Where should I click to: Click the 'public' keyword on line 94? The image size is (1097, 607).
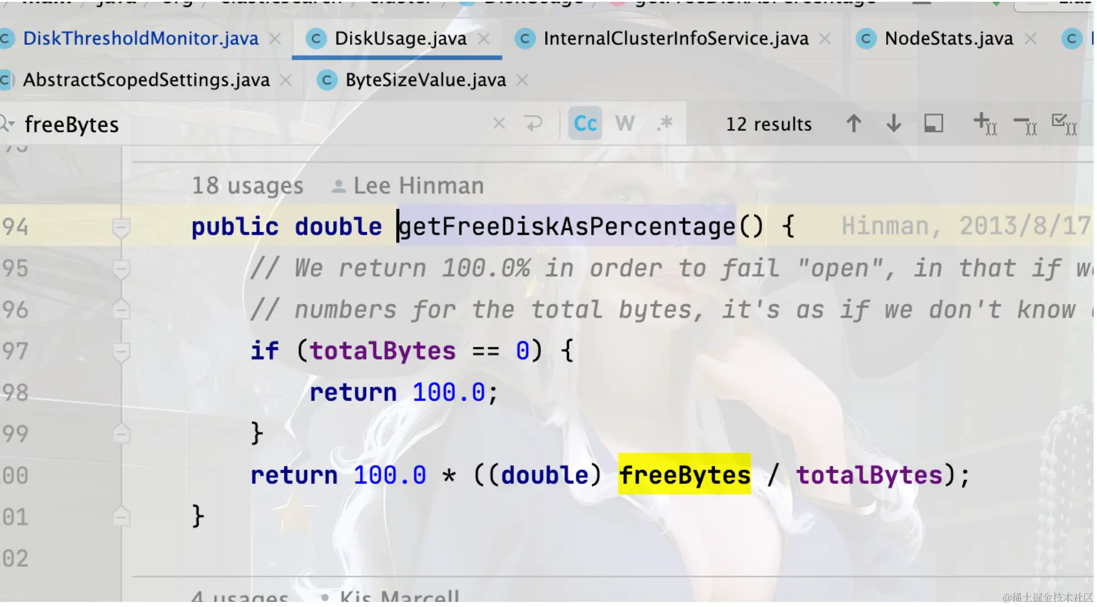click(235, 227)
